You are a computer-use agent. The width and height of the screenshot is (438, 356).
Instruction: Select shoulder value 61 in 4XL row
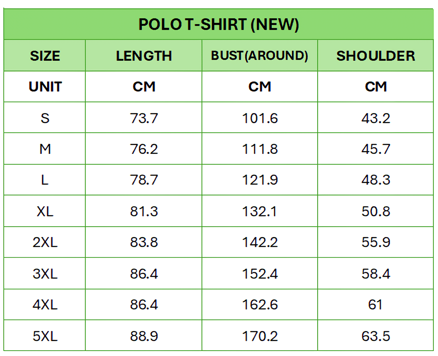[376, 304]
